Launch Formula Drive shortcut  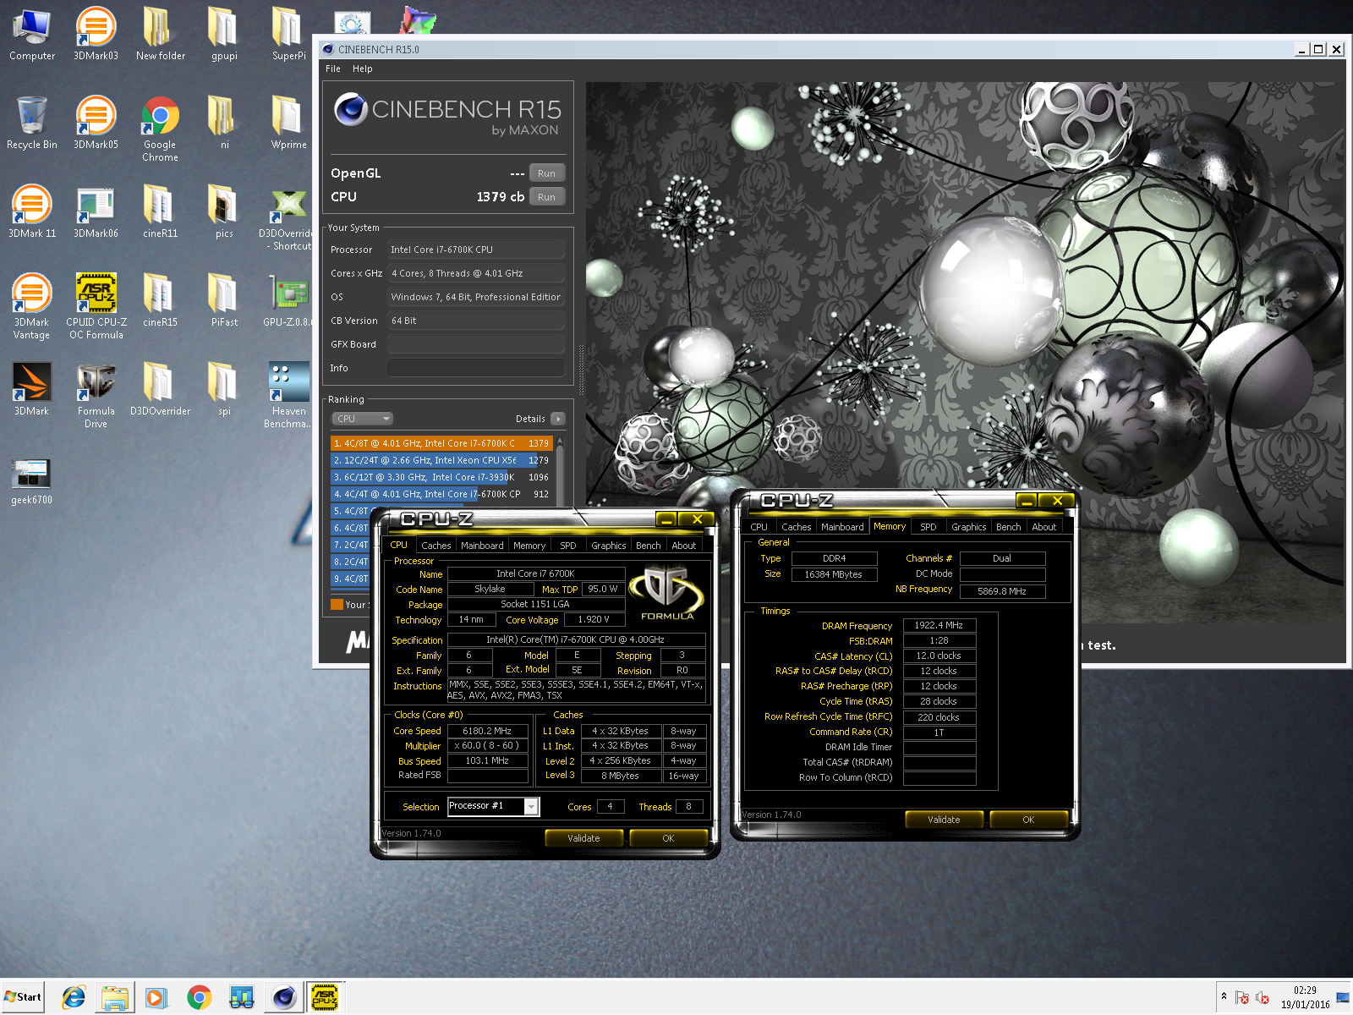click(96, 395)
